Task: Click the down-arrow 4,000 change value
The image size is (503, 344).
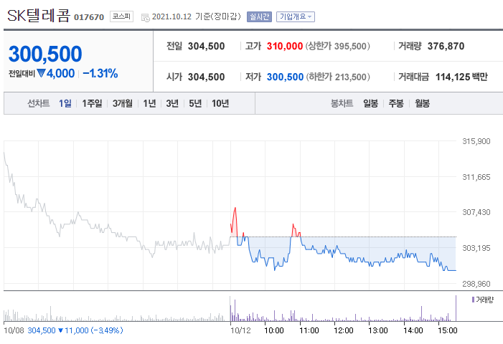Action: (x=56, y=74)
